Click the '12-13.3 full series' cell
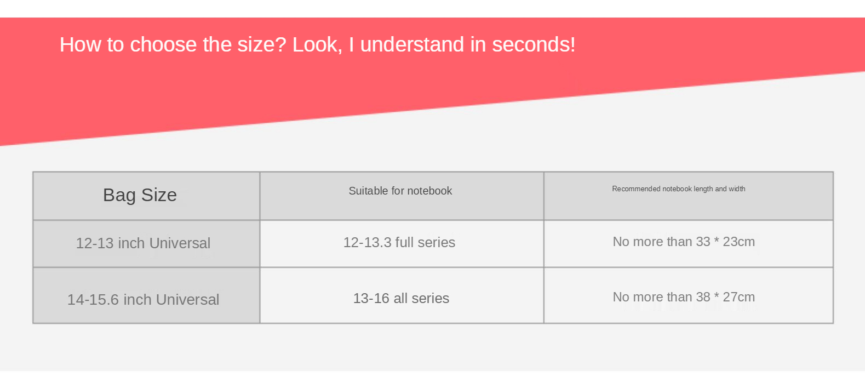The image size is (865, 388). point(402,243)
